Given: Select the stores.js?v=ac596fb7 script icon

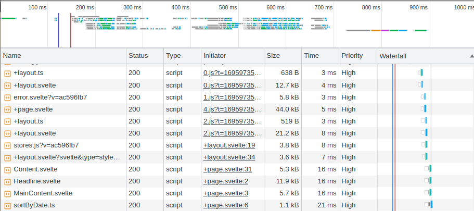Looking at the screenshot, I should tap(7, 145).
